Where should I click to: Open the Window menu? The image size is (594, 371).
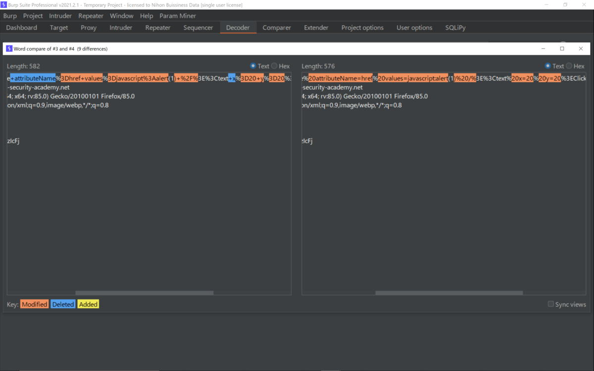click(122, 16)
